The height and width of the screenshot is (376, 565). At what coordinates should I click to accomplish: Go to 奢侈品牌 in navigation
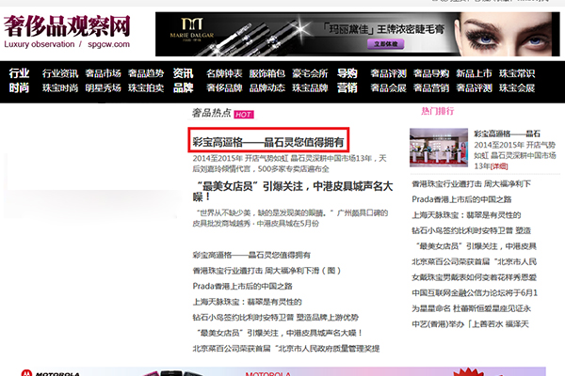[224, 88]
